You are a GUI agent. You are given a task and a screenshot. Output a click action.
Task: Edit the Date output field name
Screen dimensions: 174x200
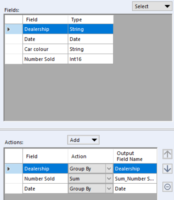pos(135,188)
